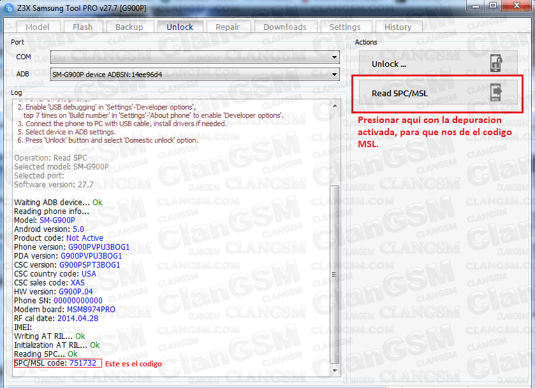Click the log line about tapping Build number

coord(153,115)
